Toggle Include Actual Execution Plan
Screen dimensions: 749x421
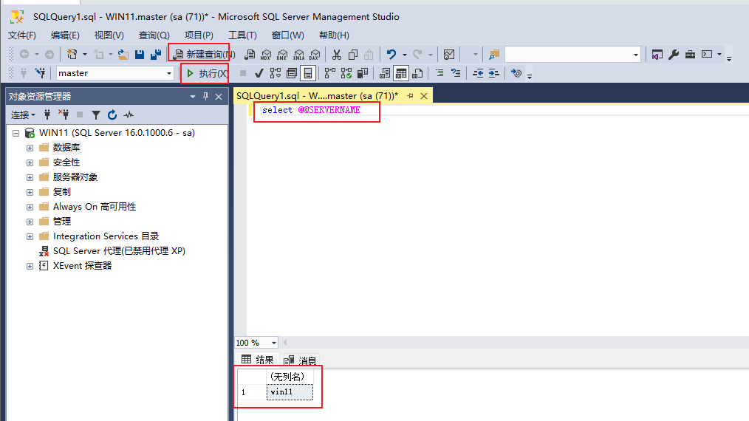pyautogui.click(x=330, y=73)
